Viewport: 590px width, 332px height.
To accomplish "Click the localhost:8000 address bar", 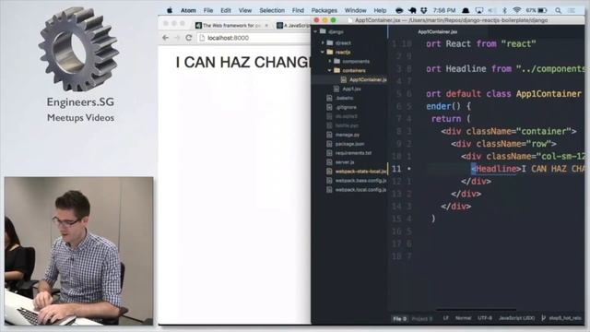I will (x=254, y=38).
